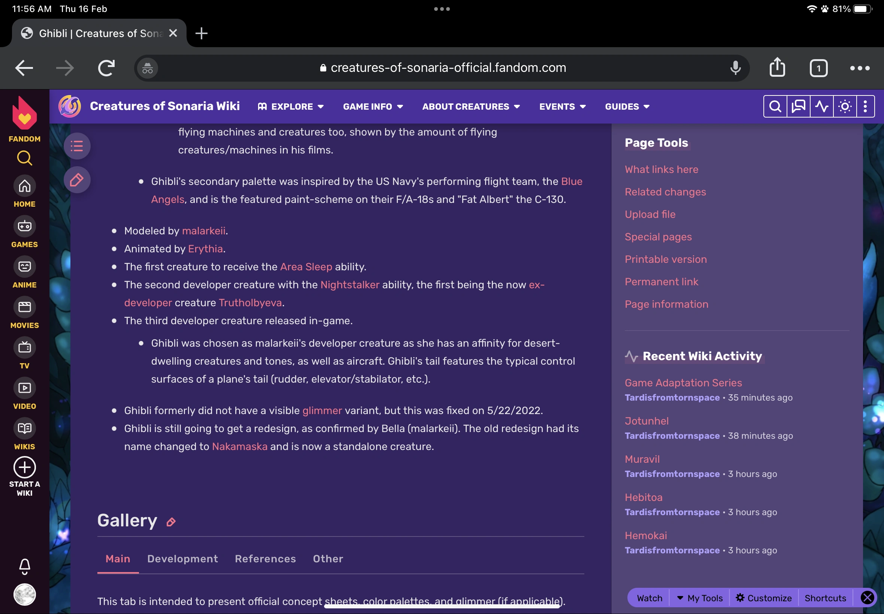Image resolution: width=884 pixels, height=614 pixels.
Task: Edit the Gallery section pencil icon
Action: pyautogui.click(x=171, y=522)
